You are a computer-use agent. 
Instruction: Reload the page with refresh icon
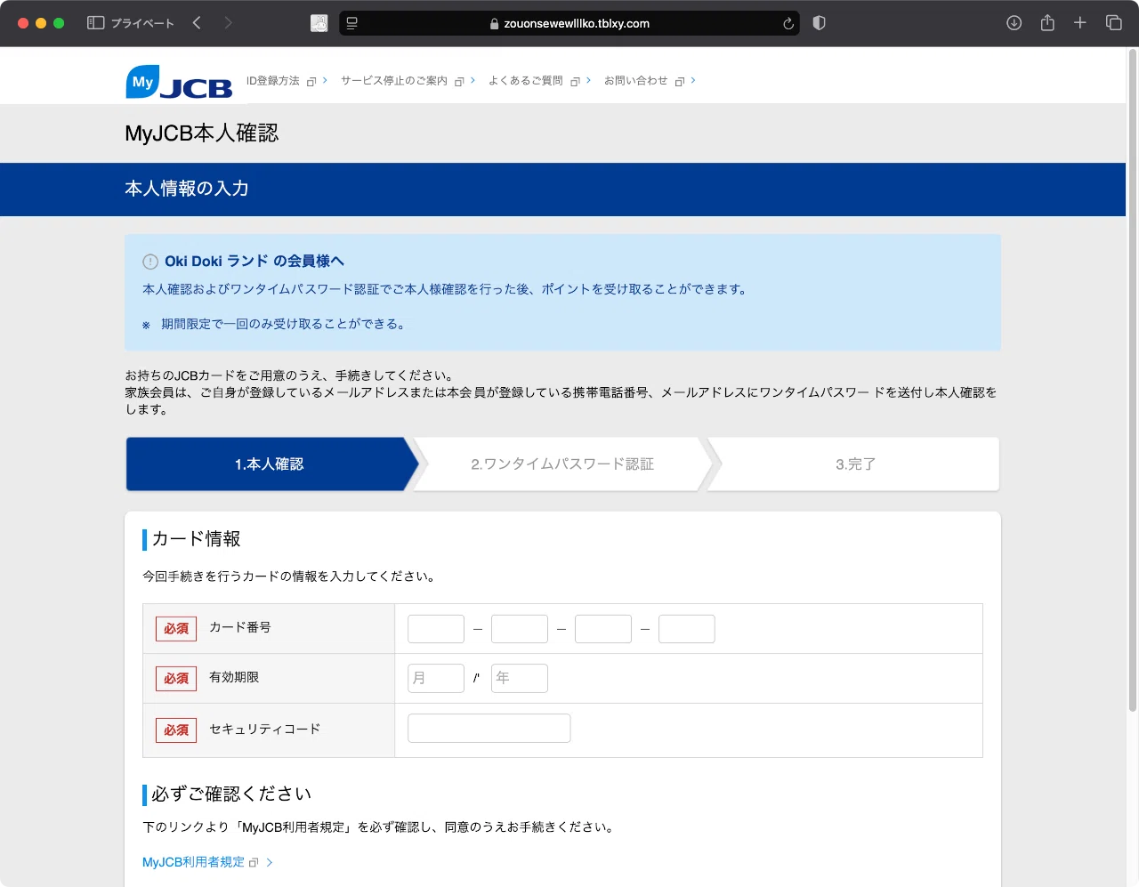click(x=788, y=23)
